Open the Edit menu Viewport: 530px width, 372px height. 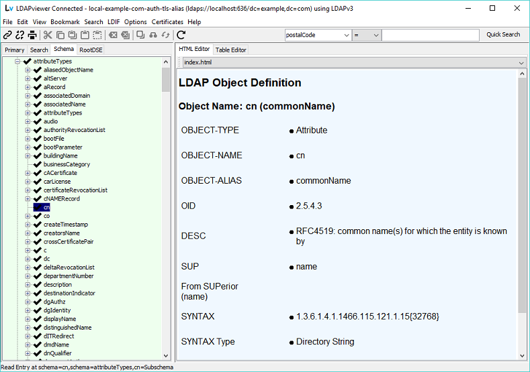22,22
